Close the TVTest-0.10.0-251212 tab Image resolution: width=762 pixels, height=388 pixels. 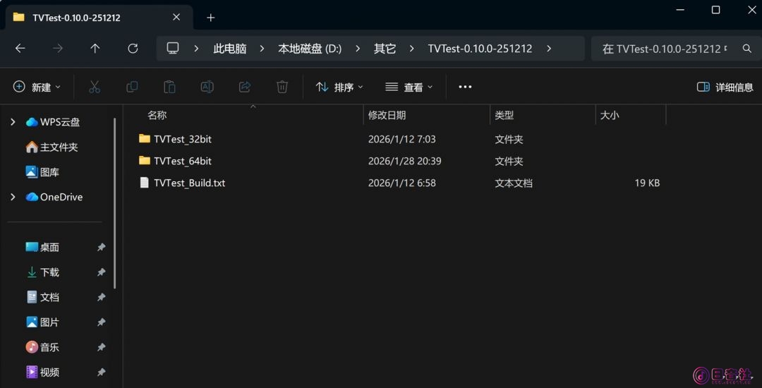(x=176, y=18)
